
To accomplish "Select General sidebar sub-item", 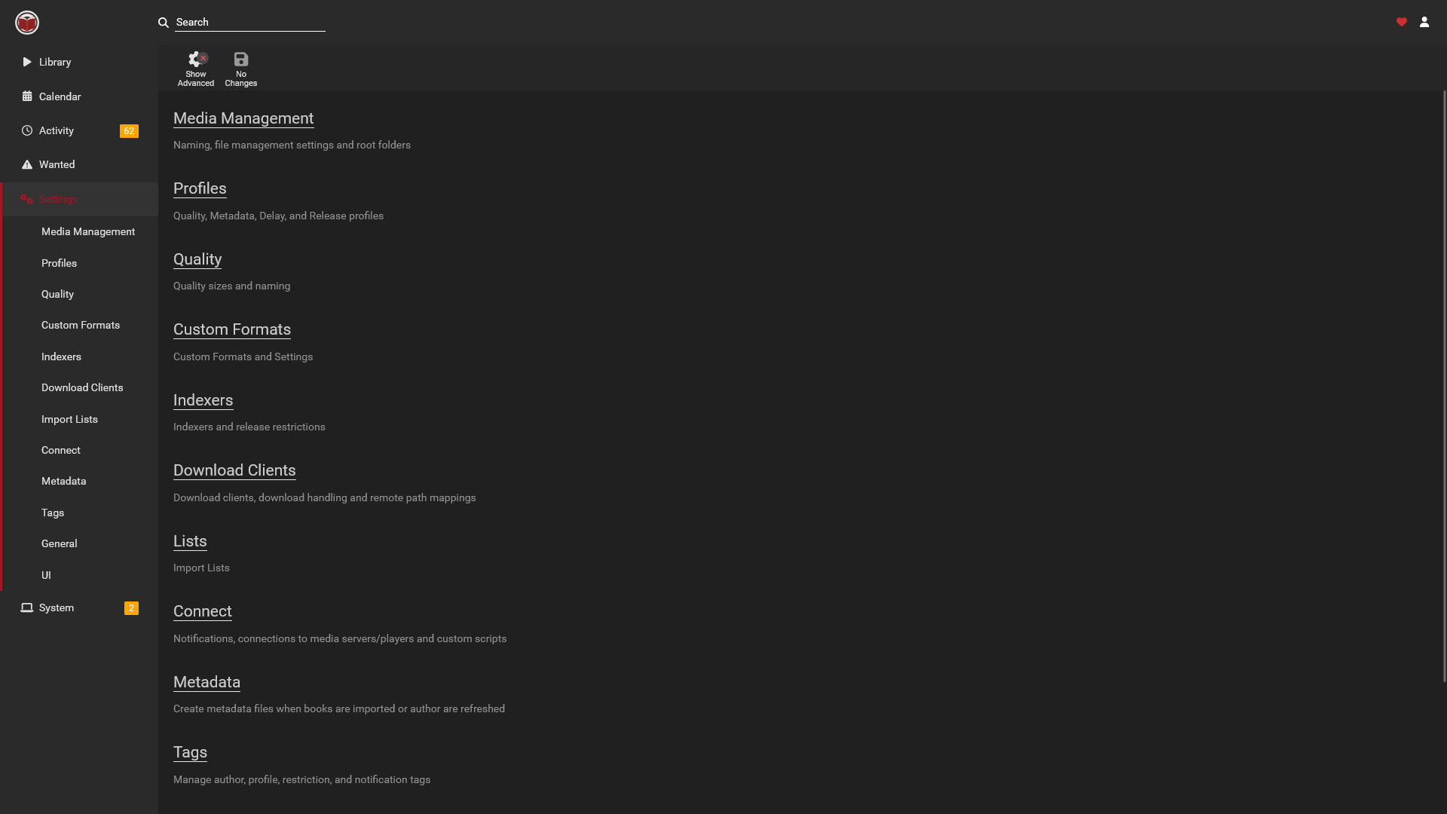I will point(59,543).
